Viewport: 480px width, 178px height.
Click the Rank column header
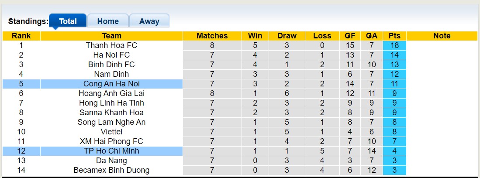click(x=21, y=36)
